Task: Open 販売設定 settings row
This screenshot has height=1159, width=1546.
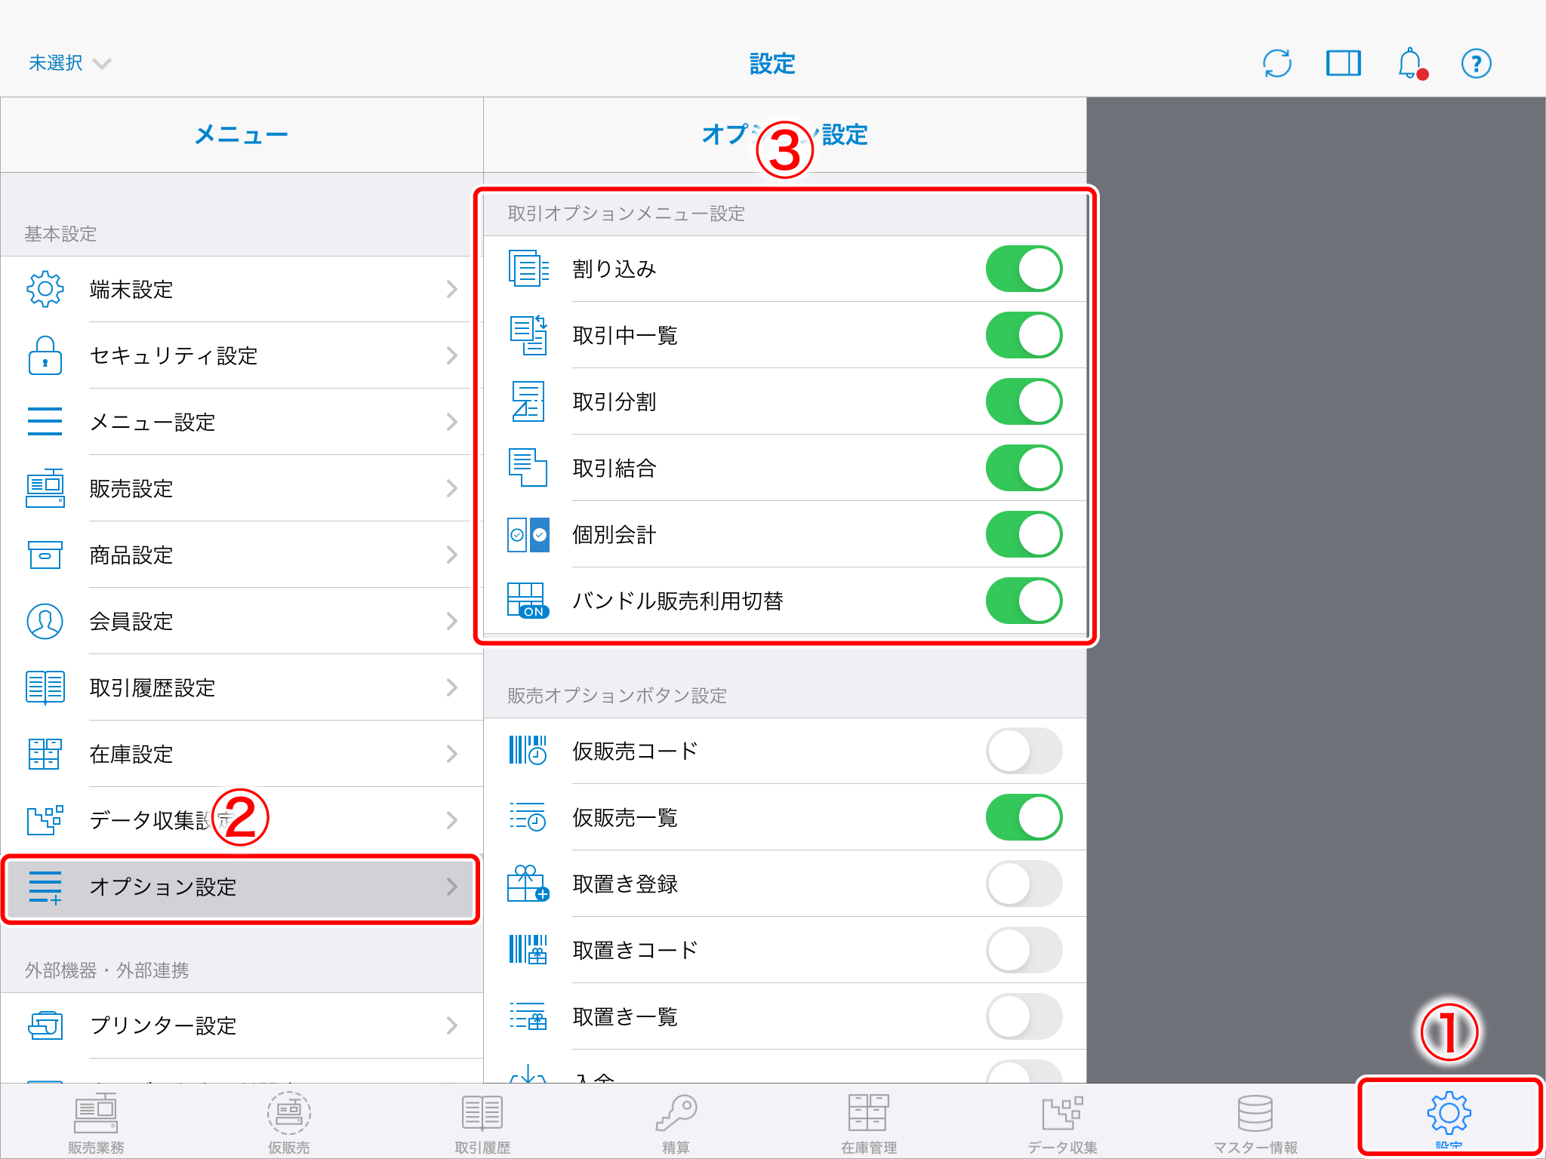Action: tap(240, 488)
